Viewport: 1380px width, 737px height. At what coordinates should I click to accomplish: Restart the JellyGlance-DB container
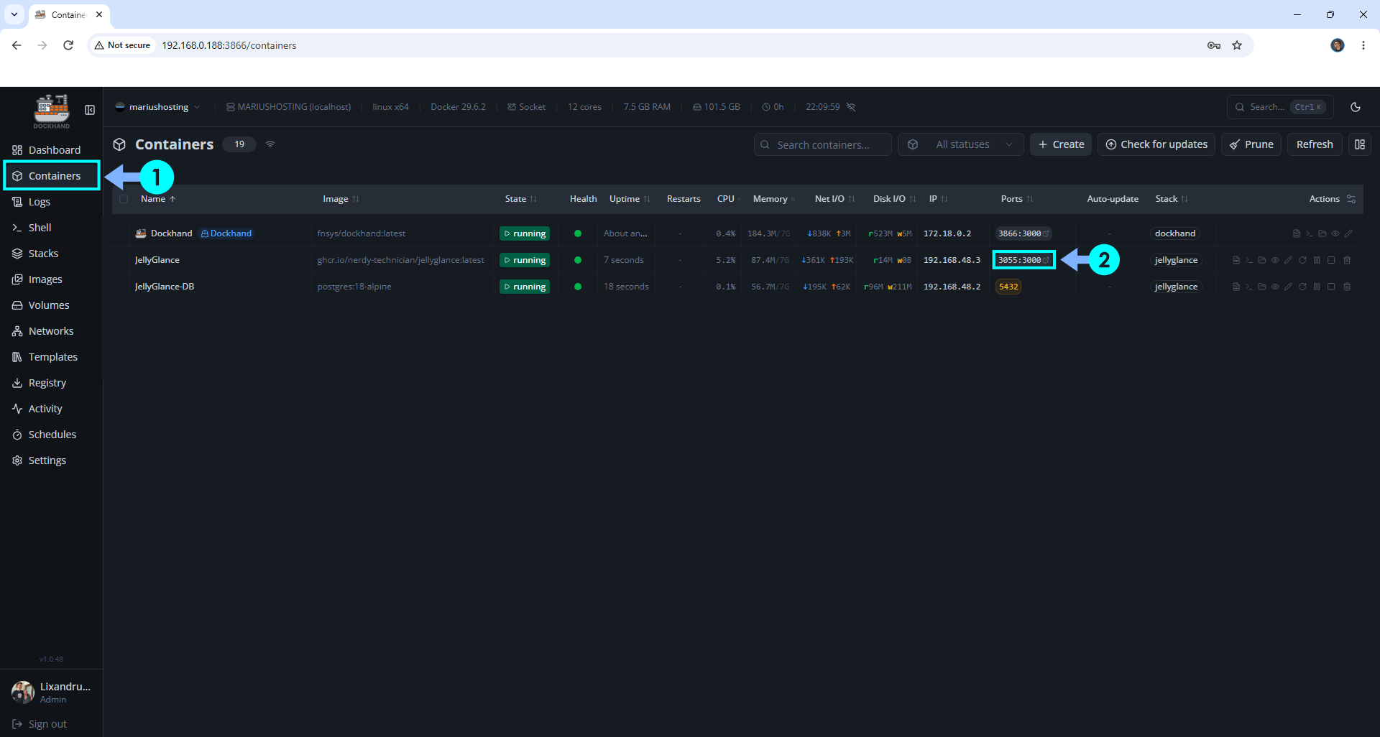(1302, 287)
